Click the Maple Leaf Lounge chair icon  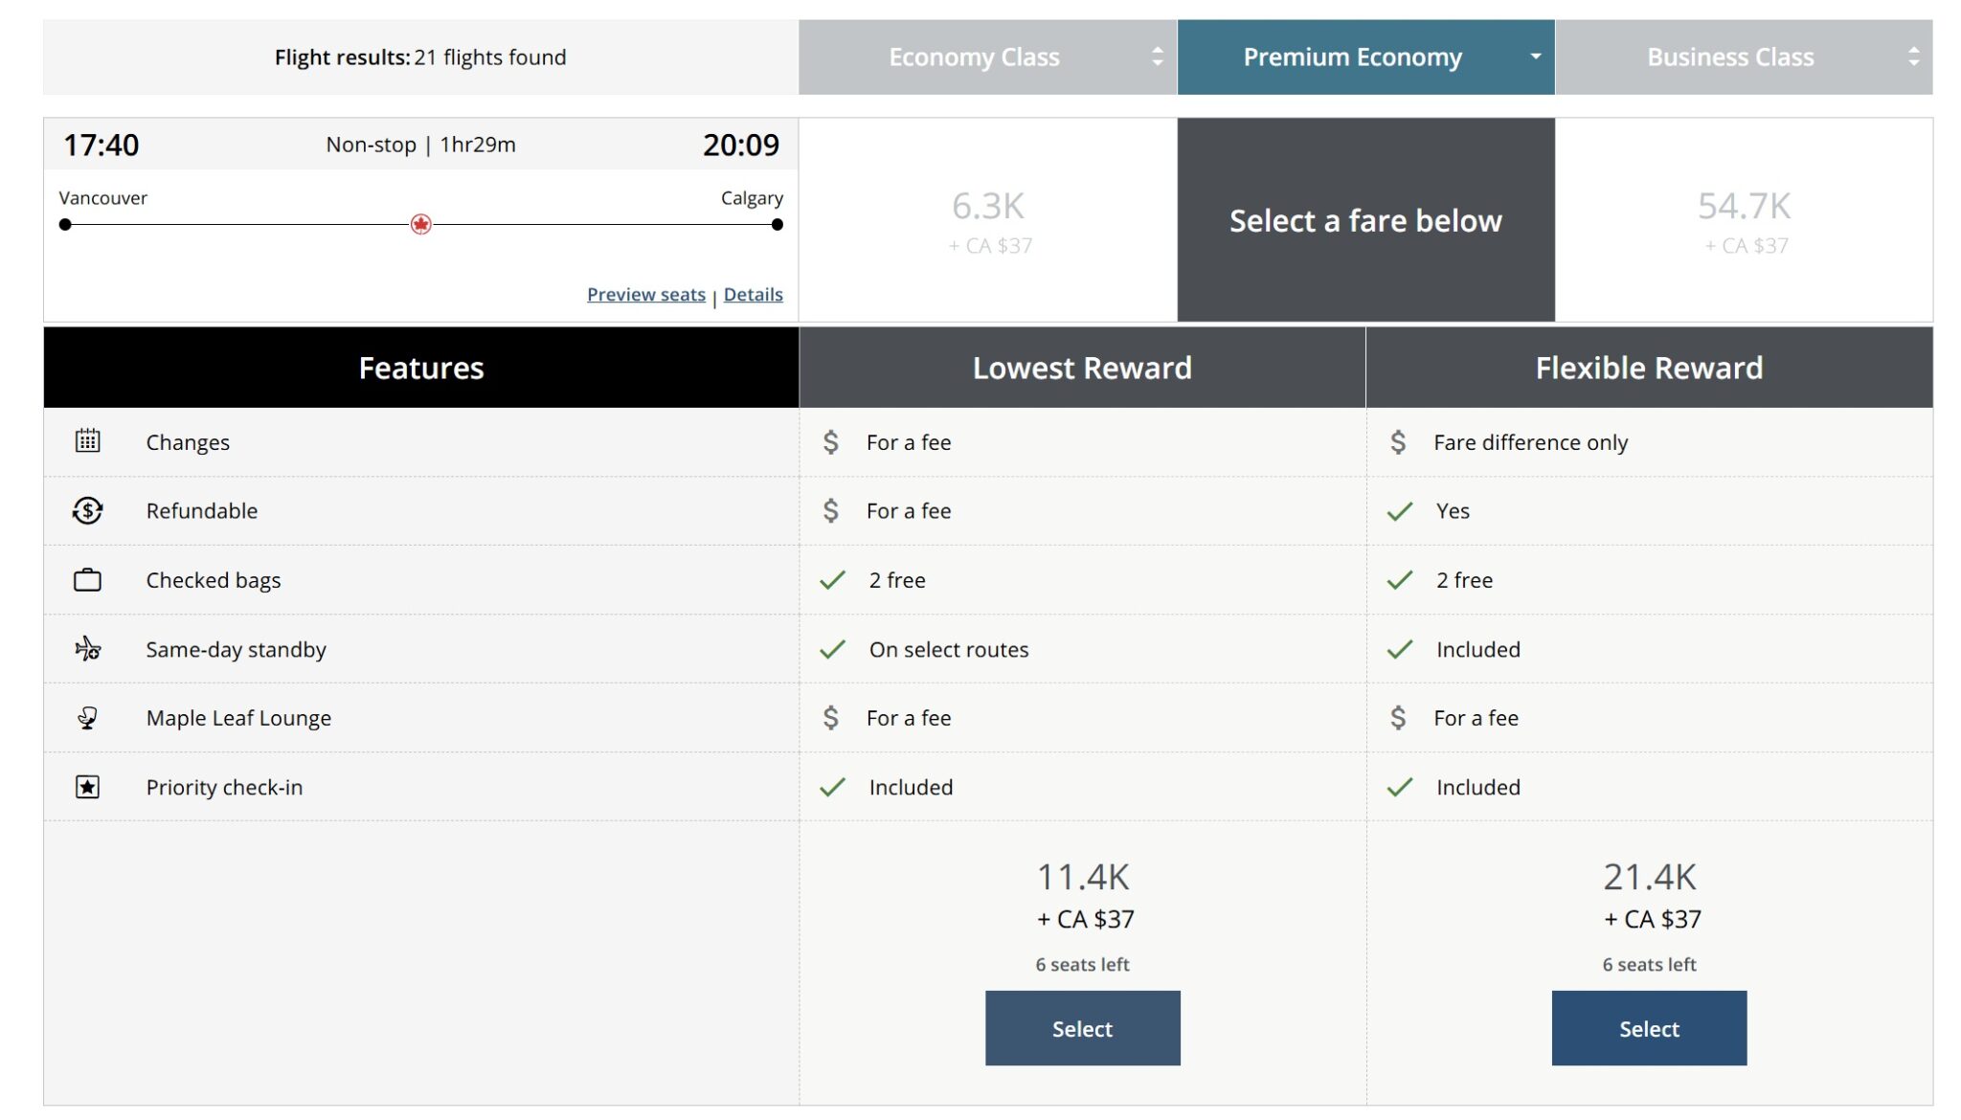click(87, 718)
